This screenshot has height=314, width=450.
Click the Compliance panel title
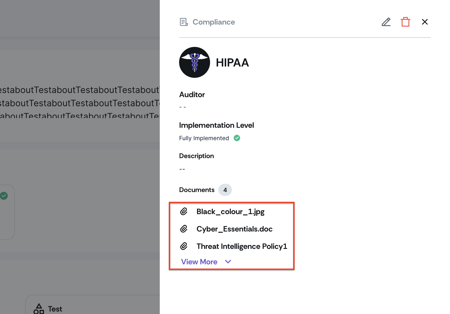[x=214, y=22]
